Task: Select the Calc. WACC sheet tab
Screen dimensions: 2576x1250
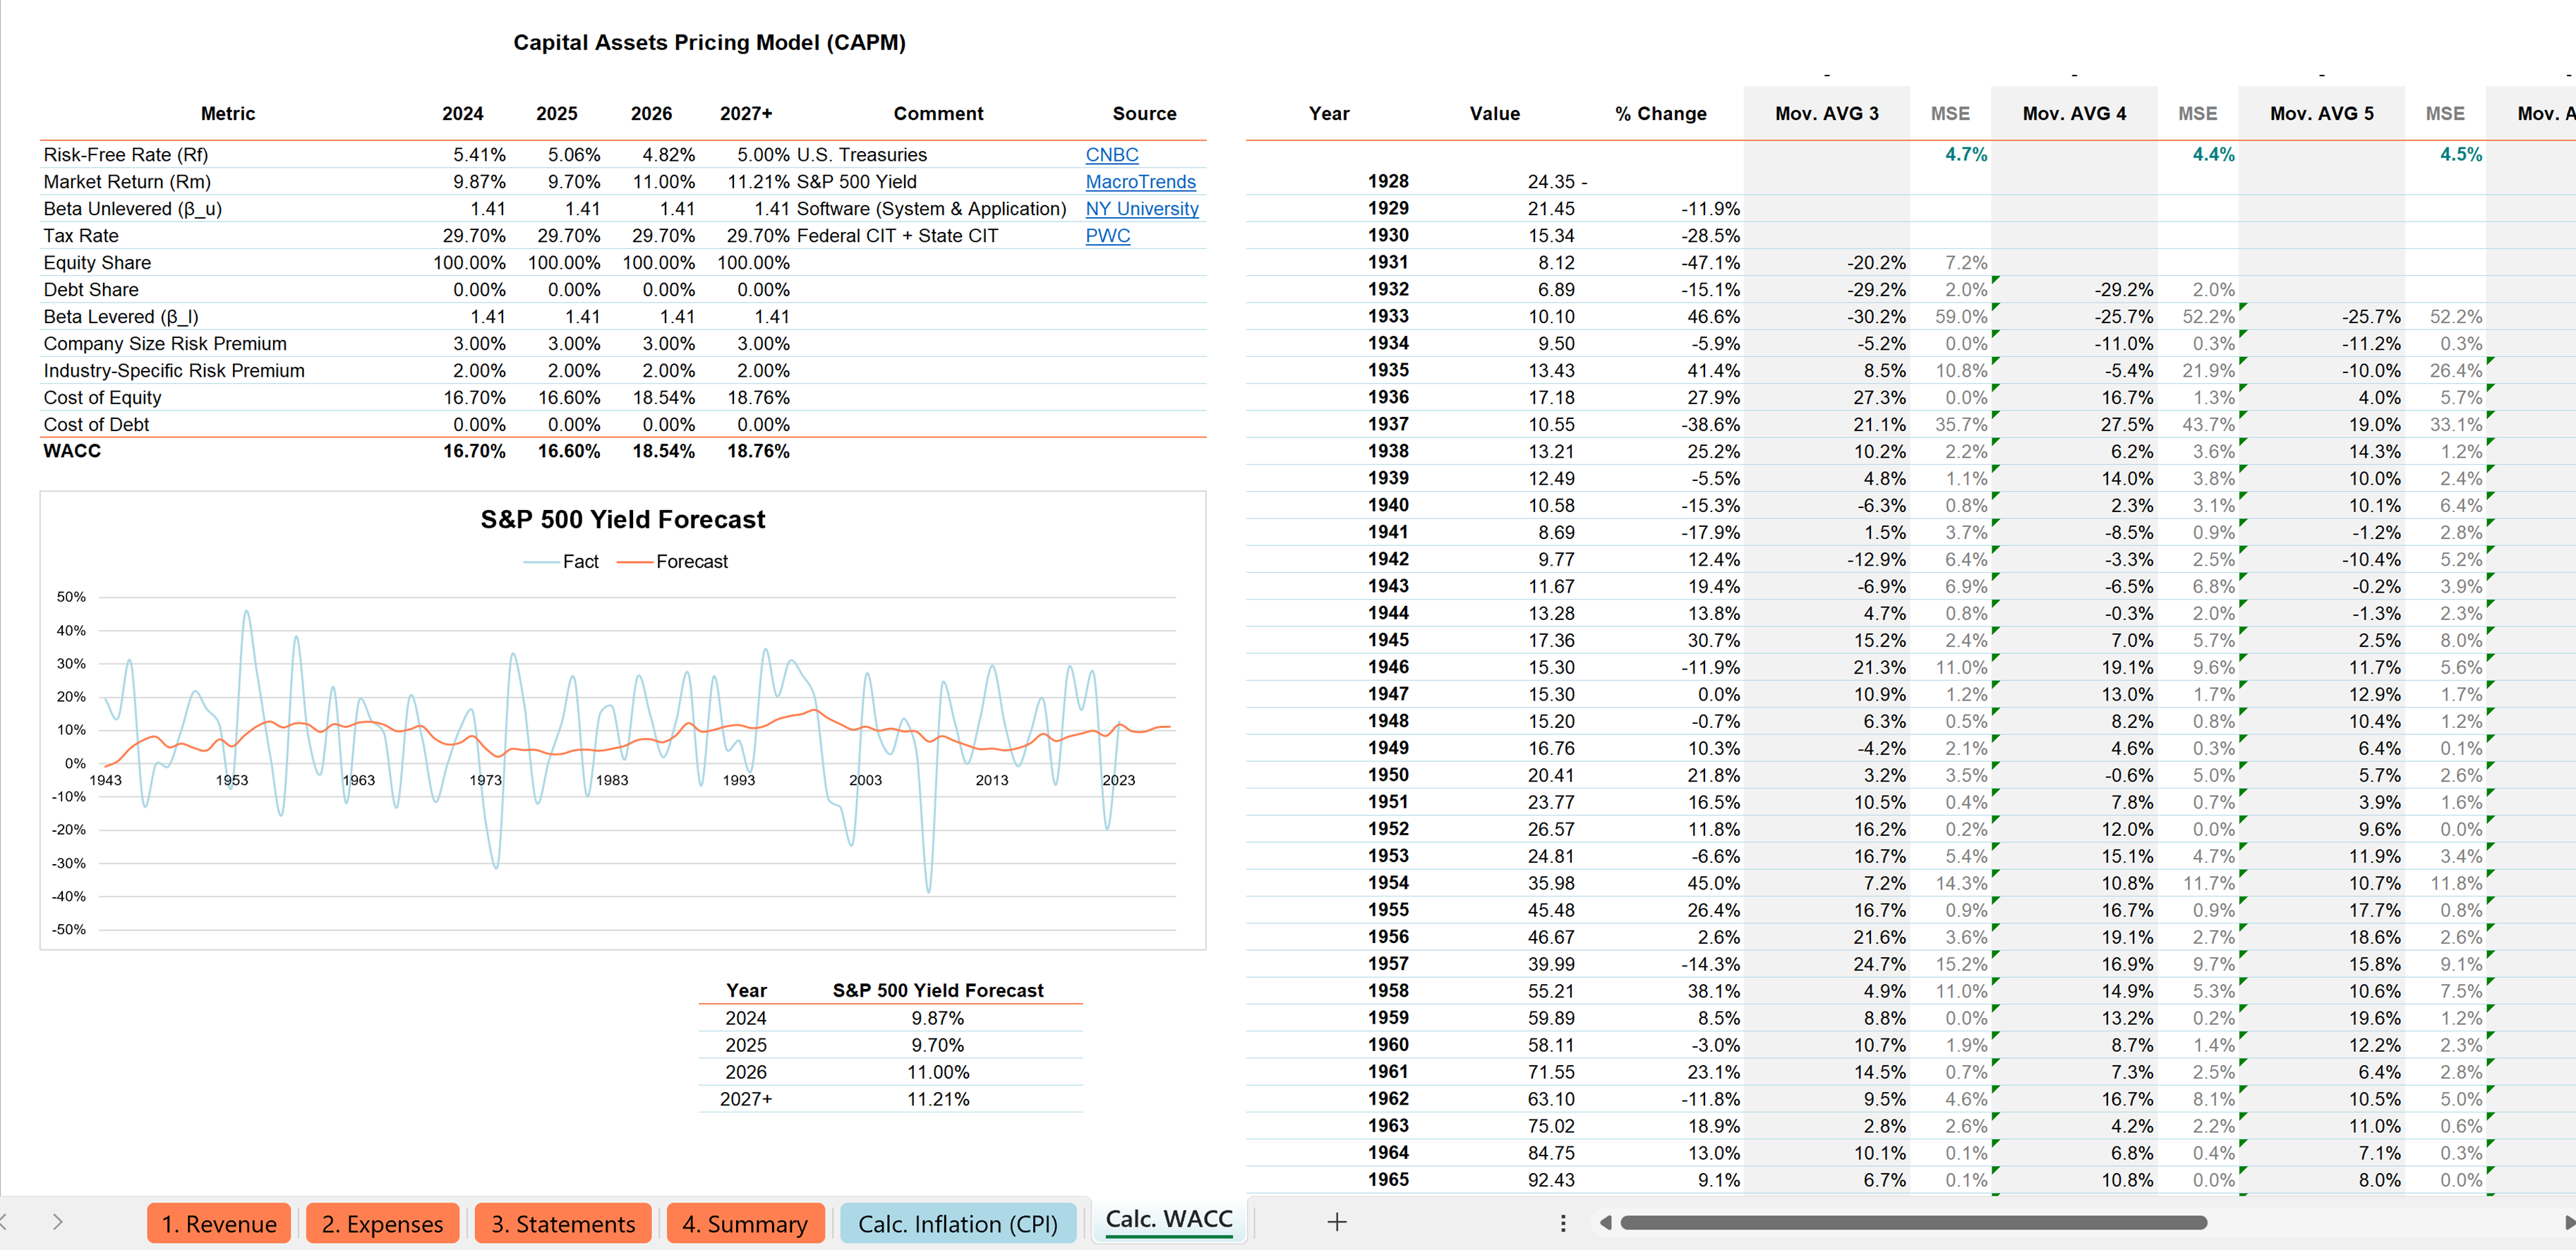Action: (x=1169, y=1220)
